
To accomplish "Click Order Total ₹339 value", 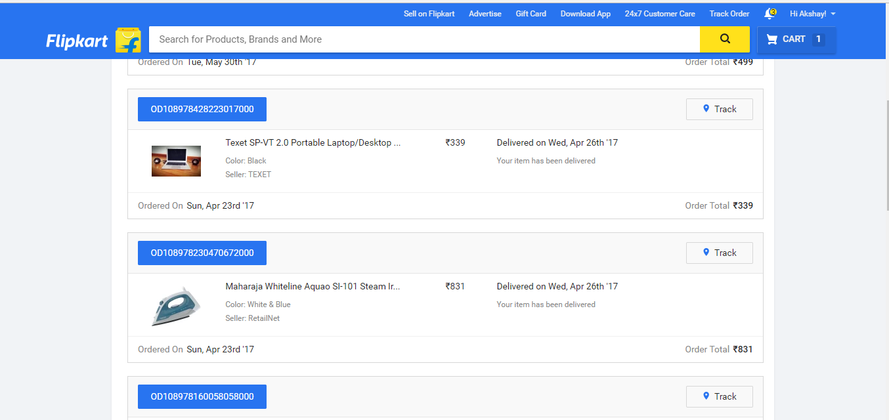I will [743, 205].
